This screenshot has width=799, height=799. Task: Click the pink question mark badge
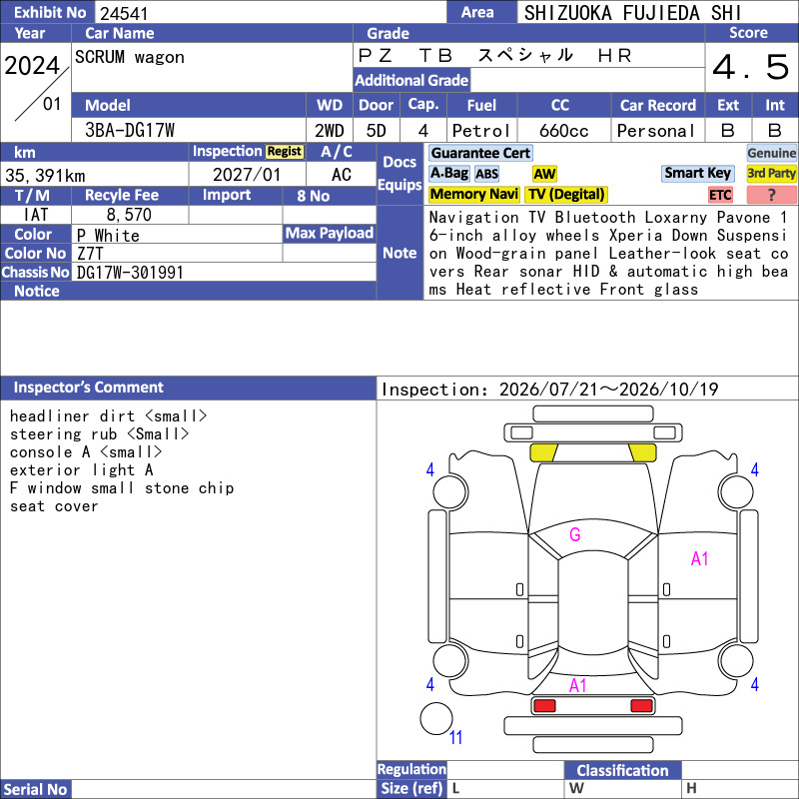(x=771, y=195)
